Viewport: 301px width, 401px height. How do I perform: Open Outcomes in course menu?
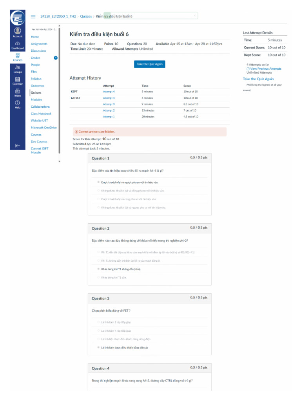click(37, 86)
